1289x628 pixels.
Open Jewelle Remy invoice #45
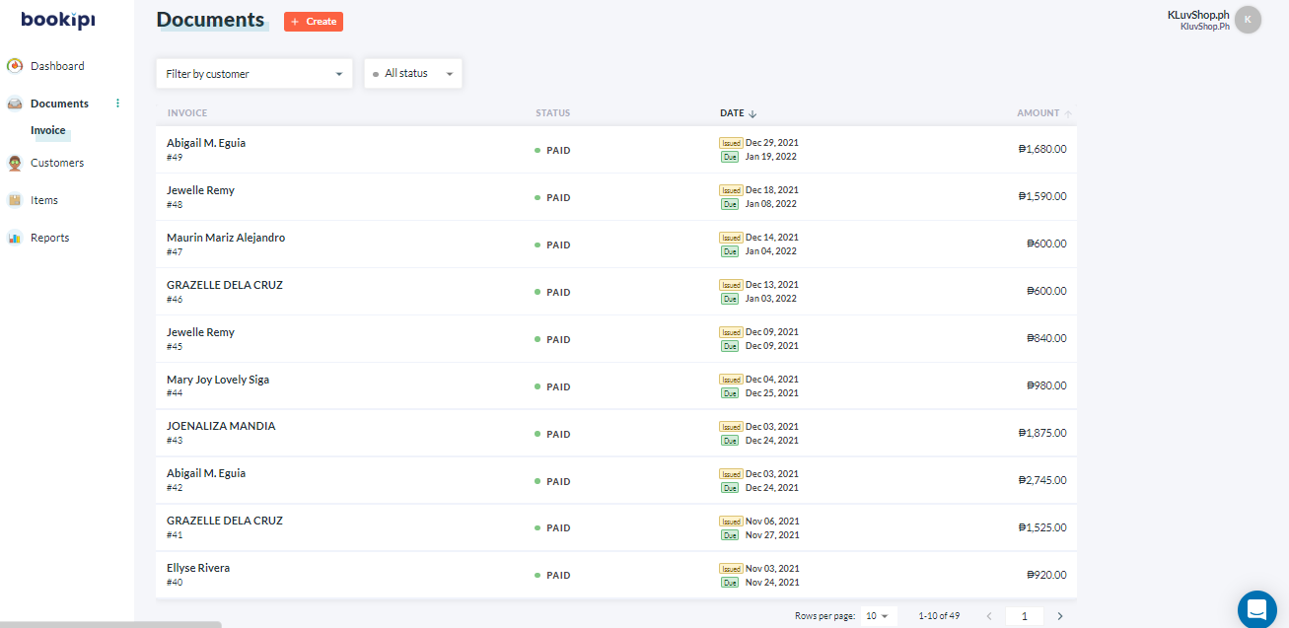pyautogui.click(x=616, y=339)
